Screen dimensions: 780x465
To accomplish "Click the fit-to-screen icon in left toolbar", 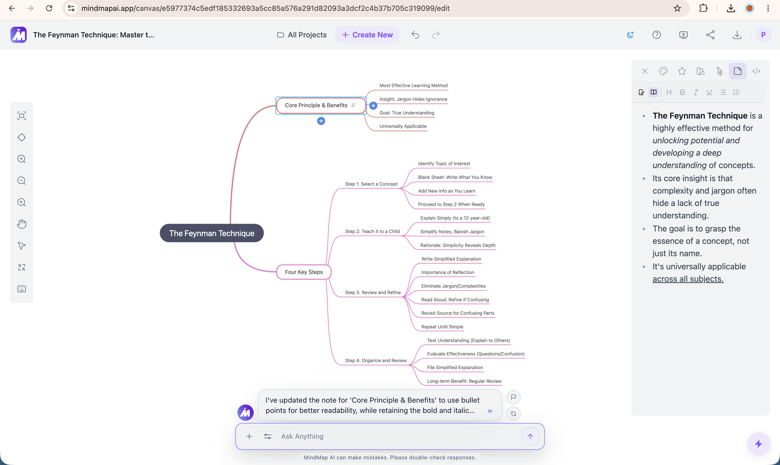I will [x=22, y=116].
